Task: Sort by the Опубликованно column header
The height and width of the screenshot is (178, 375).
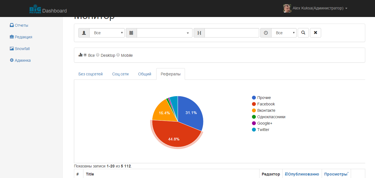Action: pyautogui.click(x=302, y=174)
